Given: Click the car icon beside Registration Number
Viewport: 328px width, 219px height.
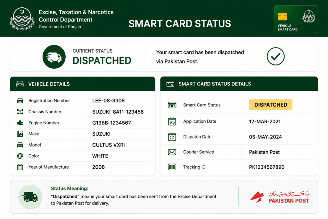Looking at the screenshot, I should [x=20, y=100].
